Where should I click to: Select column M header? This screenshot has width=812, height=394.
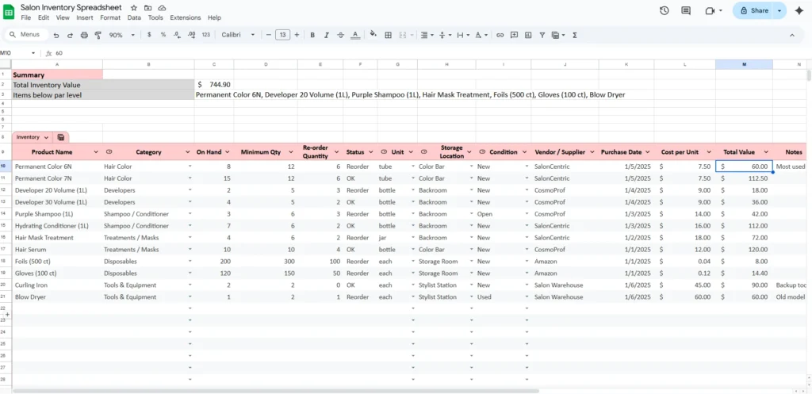744,64
